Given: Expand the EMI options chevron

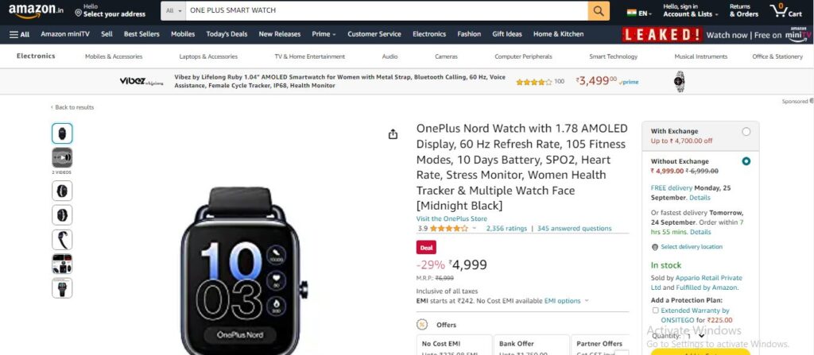Looking at the screenshot, I should (587, 301).
